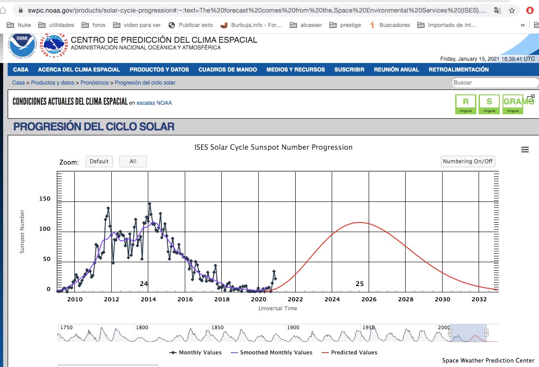Open the chart hamburger context menu

pos(525,150)
